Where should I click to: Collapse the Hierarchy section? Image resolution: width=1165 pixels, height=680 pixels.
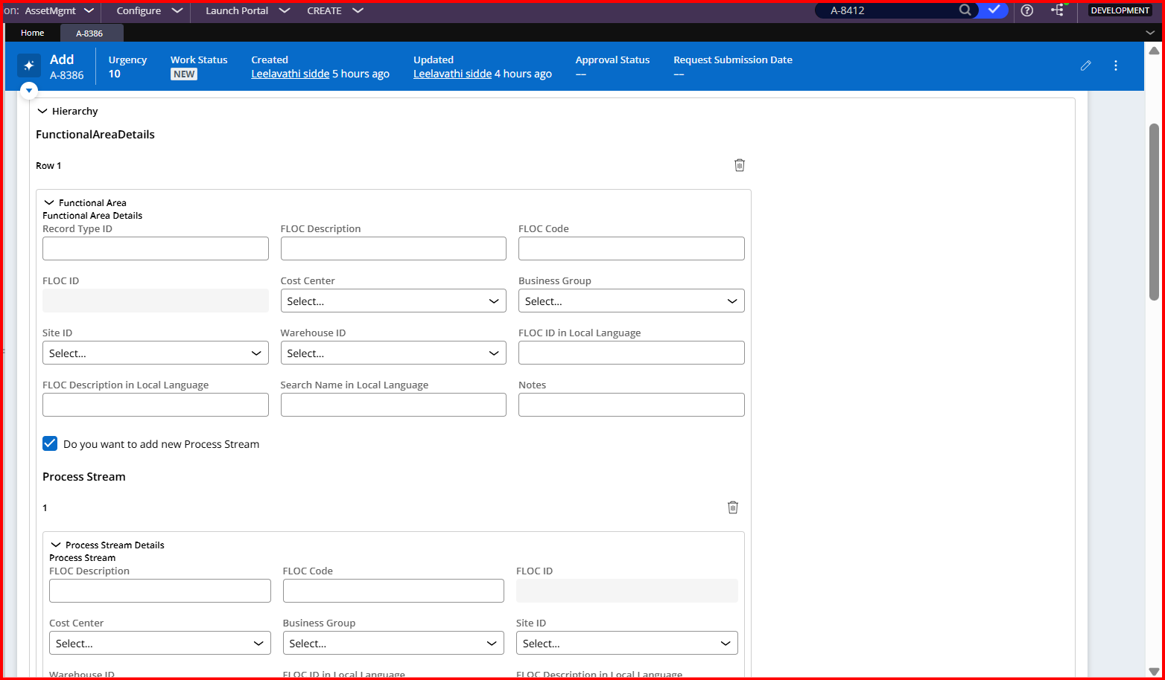pos(42,110)
